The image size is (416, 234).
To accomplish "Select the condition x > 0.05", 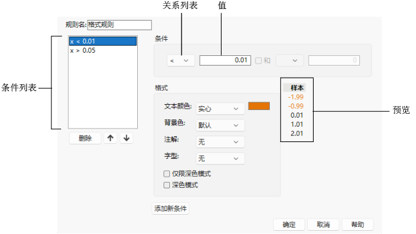I will point(103,50).
